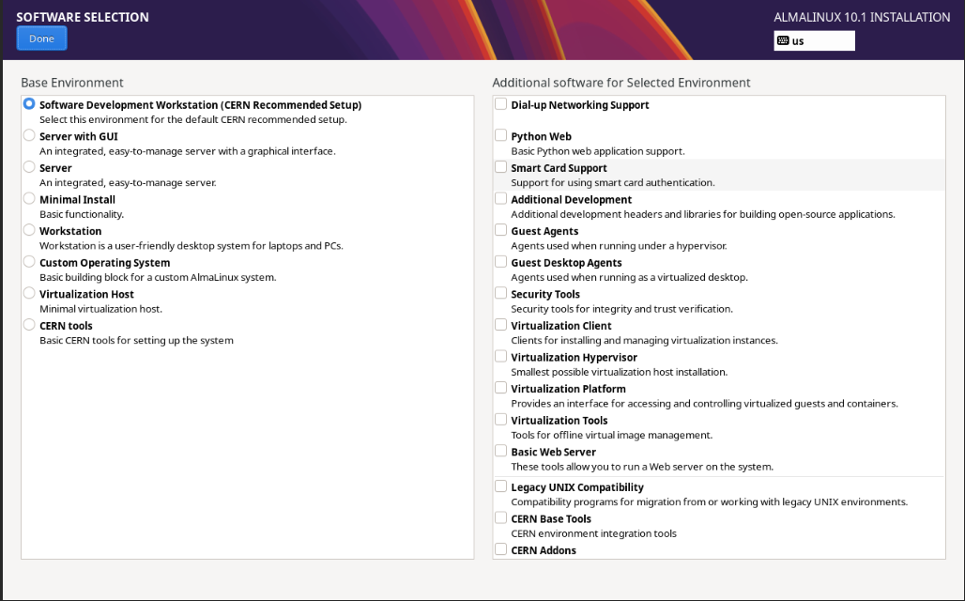The image size is (965, 601).
Task: Click the Done button
Action: click(41, 38)
